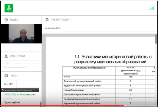Click the 1.1 Участники мониторинговой работы heading
Image resolution: width=158 pixels, height=107 pixels.
113,59
